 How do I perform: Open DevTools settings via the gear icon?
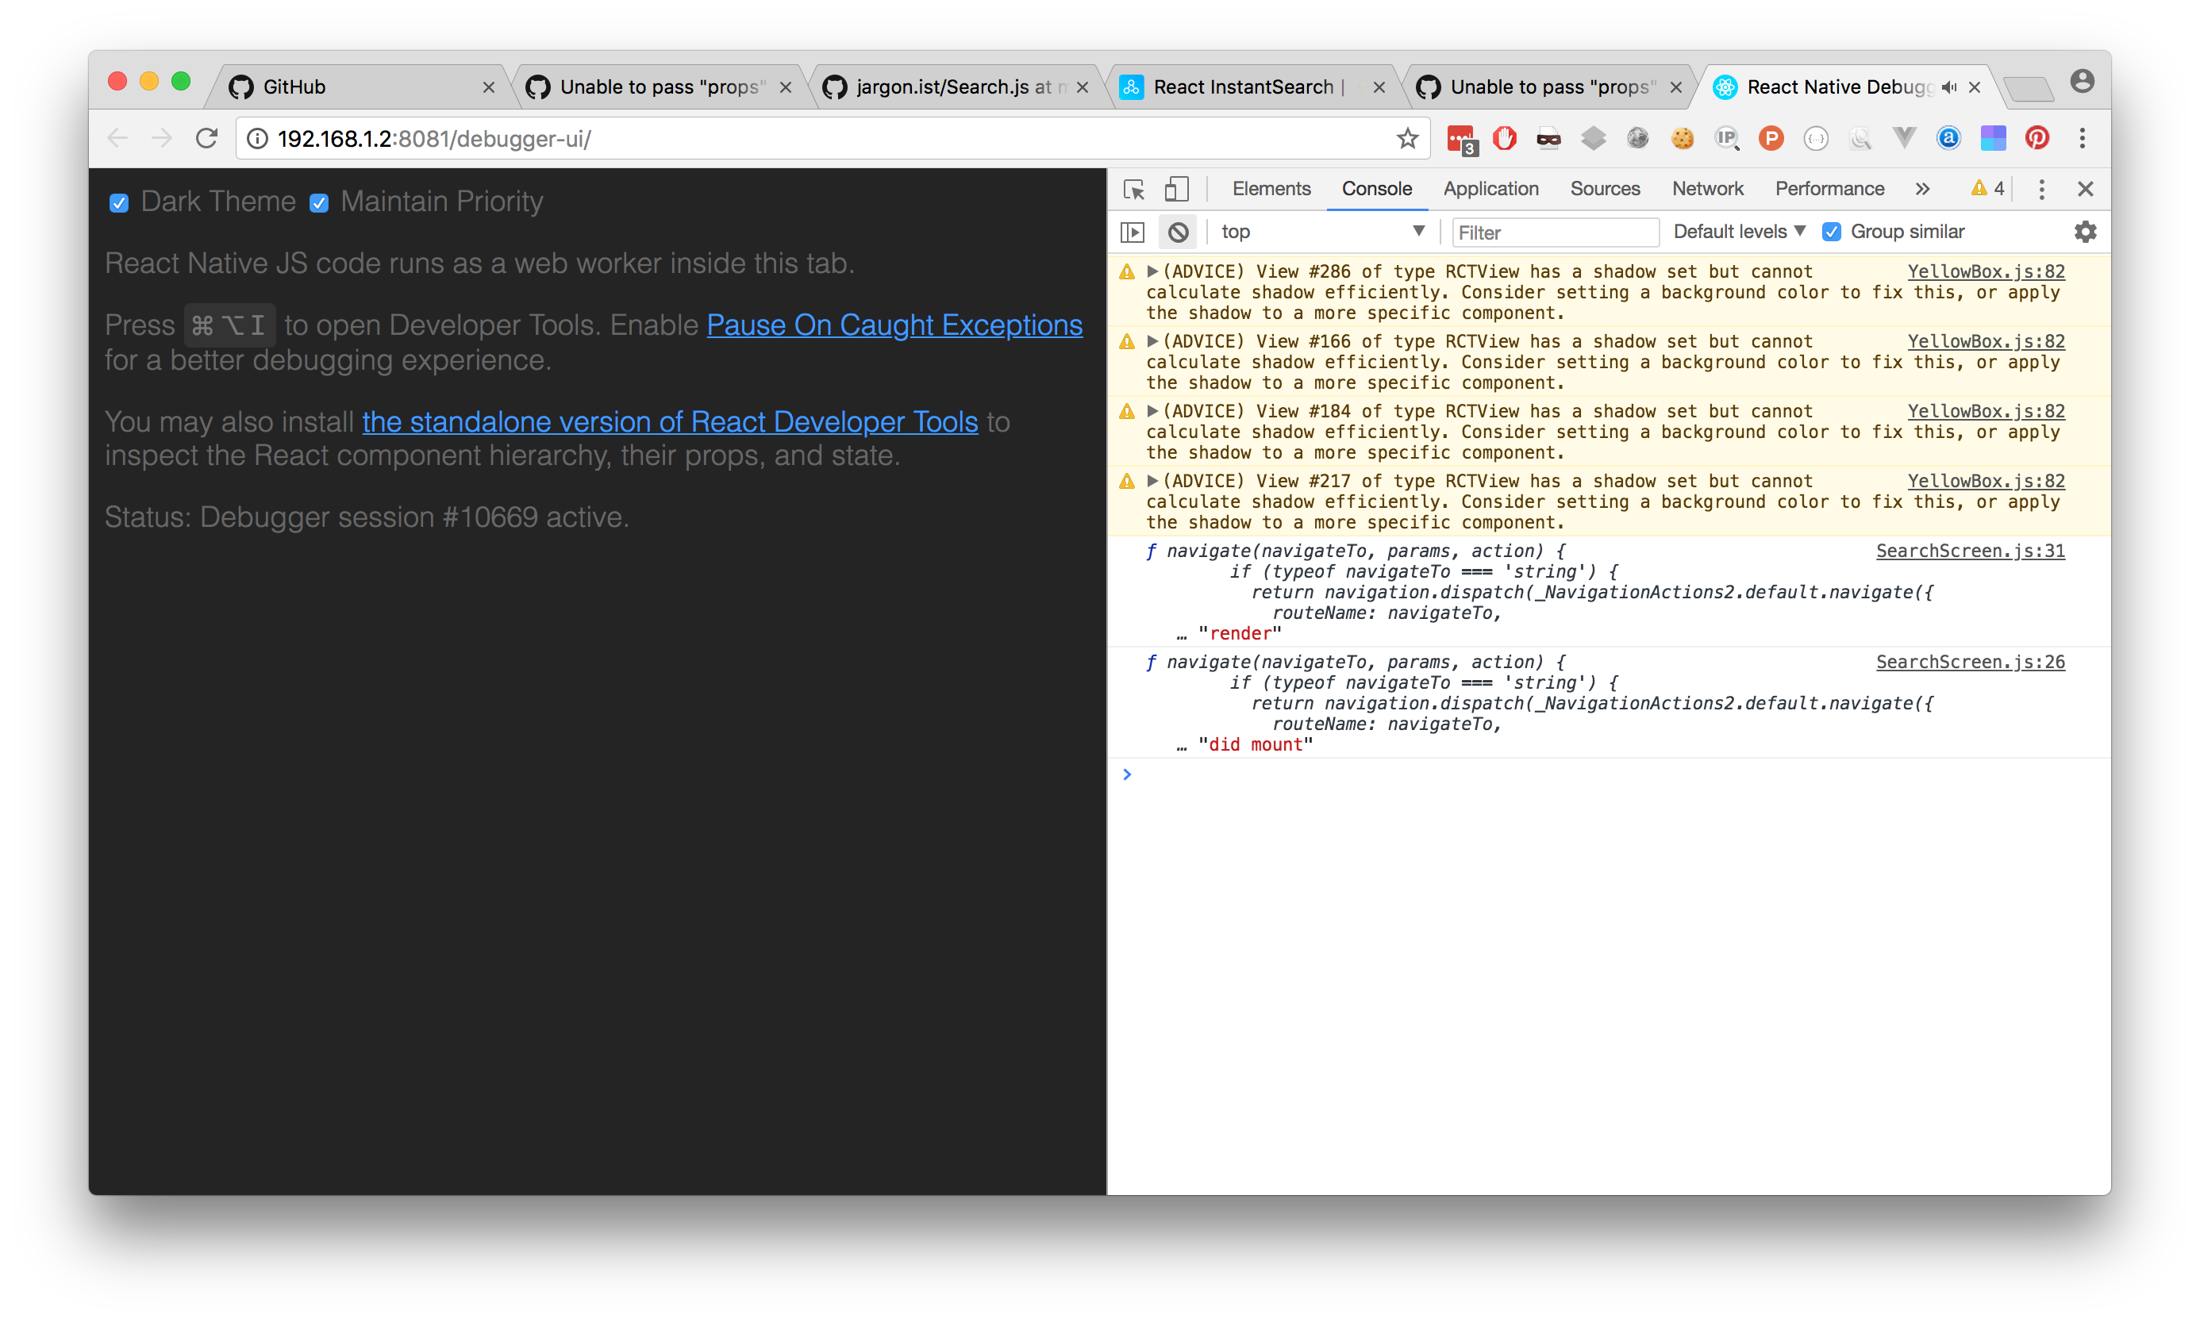(2085, 232)
